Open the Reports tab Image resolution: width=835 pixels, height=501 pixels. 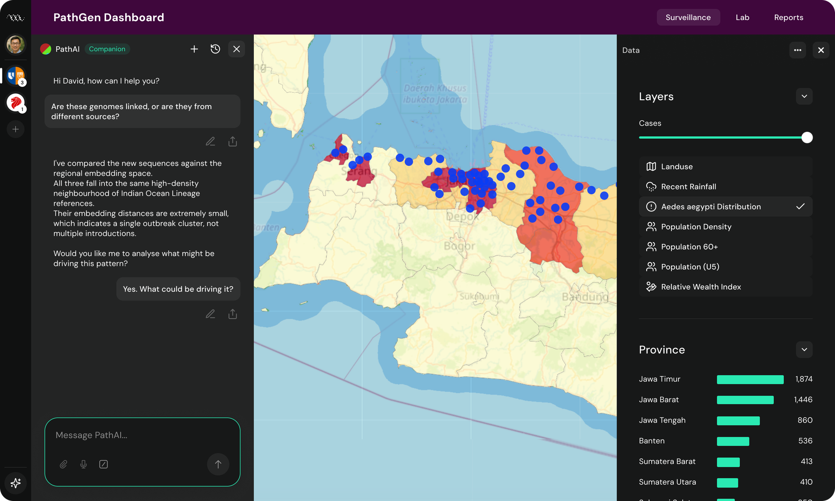click(788, 18)
